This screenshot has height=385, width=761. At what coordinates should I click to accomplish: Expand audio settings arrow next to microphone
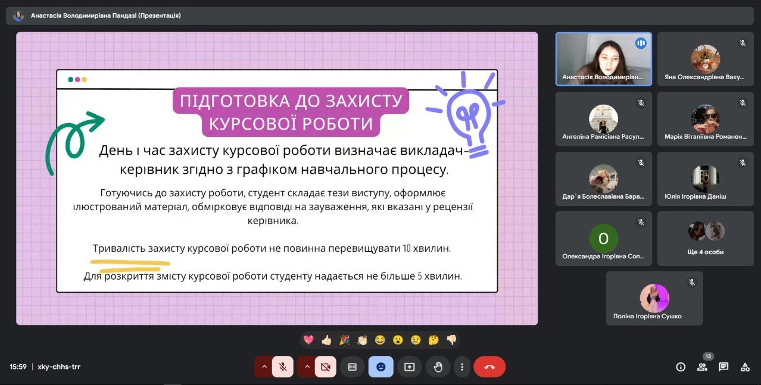tap(264, 367)
